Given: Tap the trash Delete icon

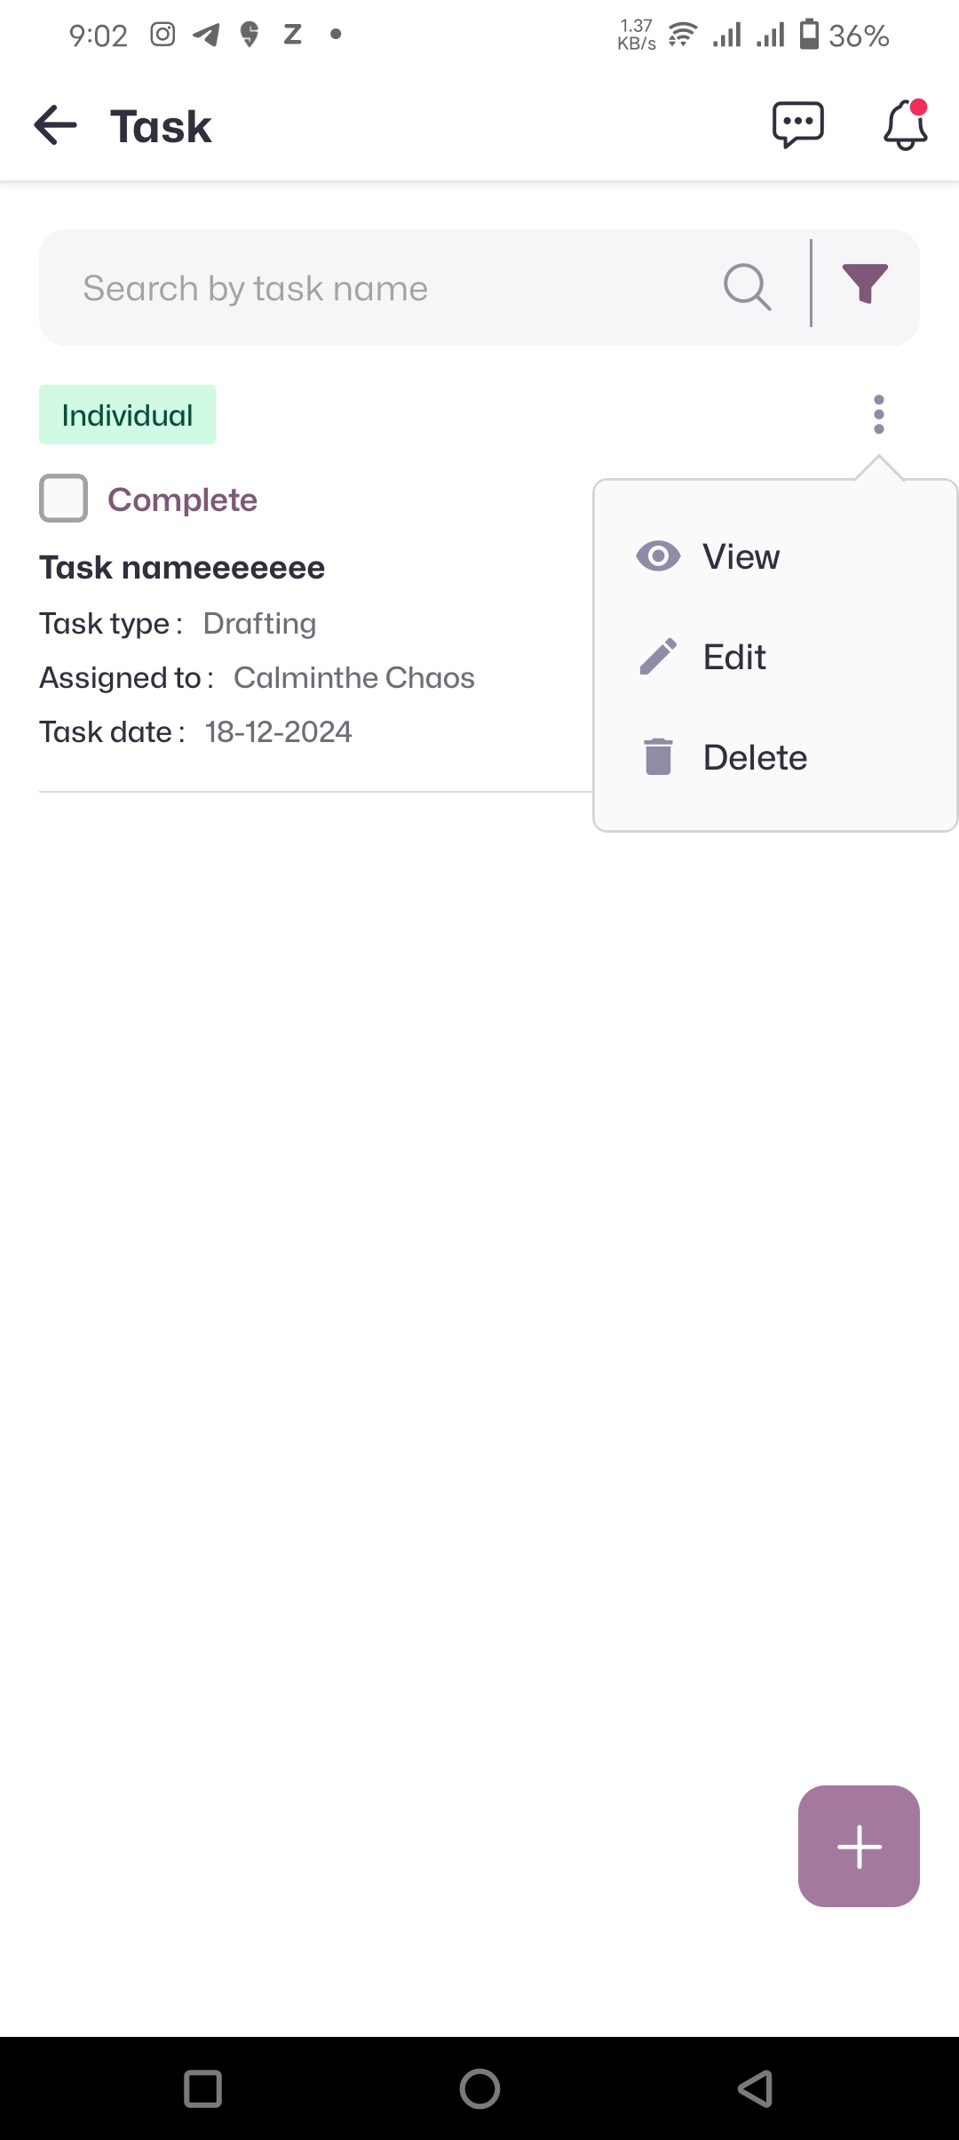Looking at the screenshot, I should pos(658,757).
